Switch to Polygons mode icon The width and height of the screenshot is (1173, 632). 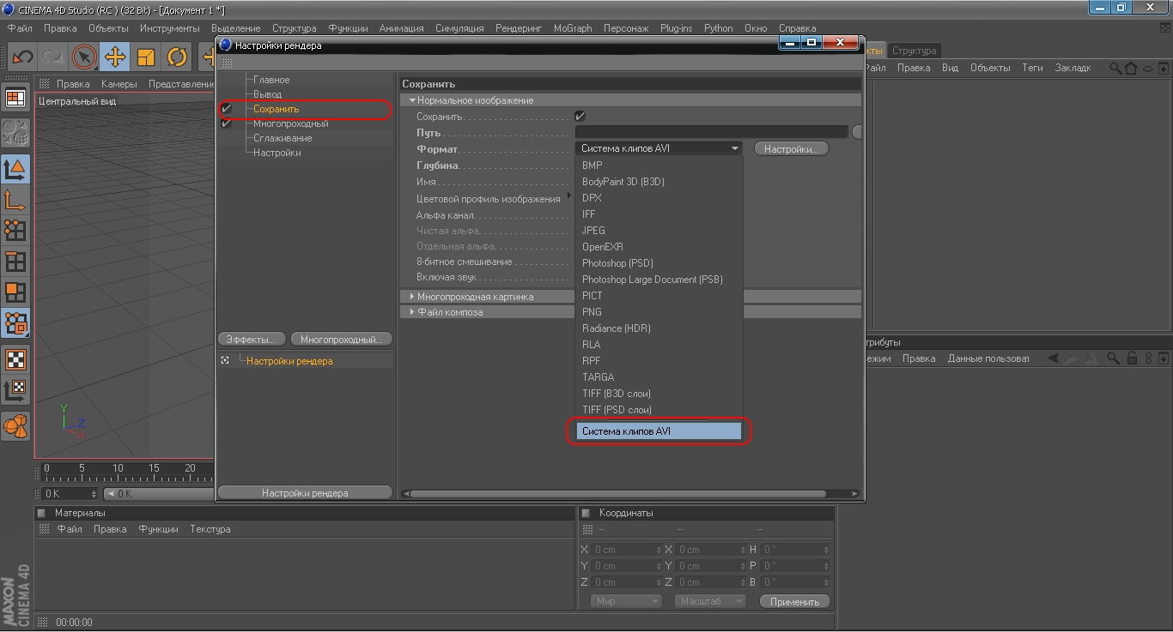coord(15,292)
